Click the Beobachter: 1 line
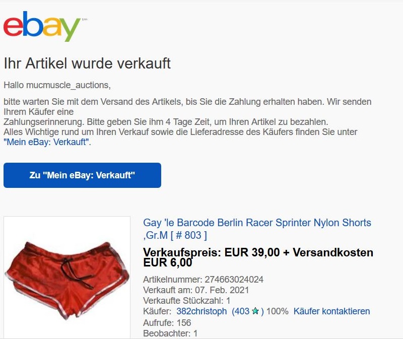 pos(170,333)
